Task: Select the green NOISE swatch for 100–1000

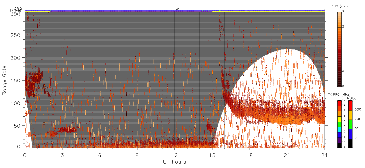Action: (x=350, y=124)
